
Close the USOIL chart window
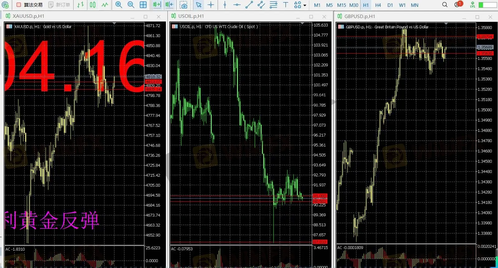pos(324,17)
